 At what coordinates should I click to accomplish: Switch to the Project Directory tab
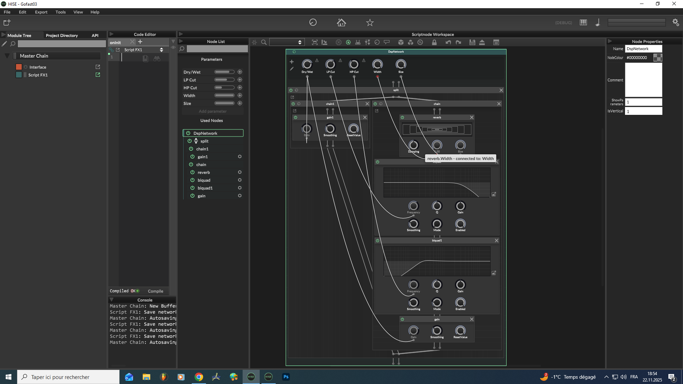coord(62,36)
